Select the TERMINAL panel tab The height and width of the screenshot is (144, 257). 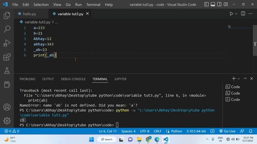(100, 79)
